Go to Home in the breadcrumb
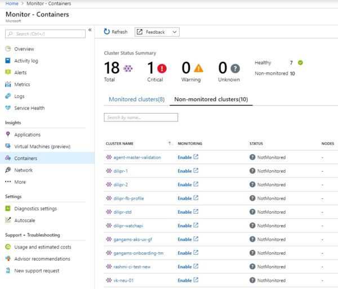338x289 pixels. tap(12, 3)
